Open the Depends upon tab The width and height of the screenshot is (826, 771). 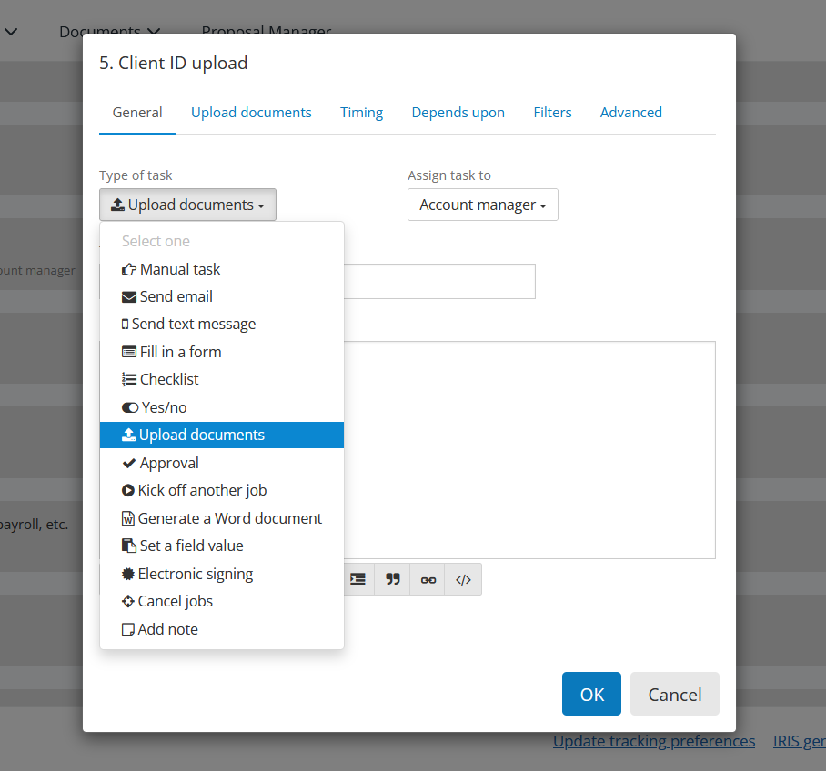click(x=458, y=113)
